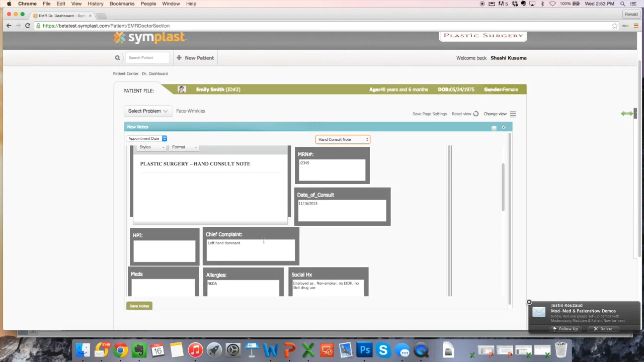The image size is (644, 362).
Task: Click the Reset view refresh icon
Action: [x=475, y=114]
